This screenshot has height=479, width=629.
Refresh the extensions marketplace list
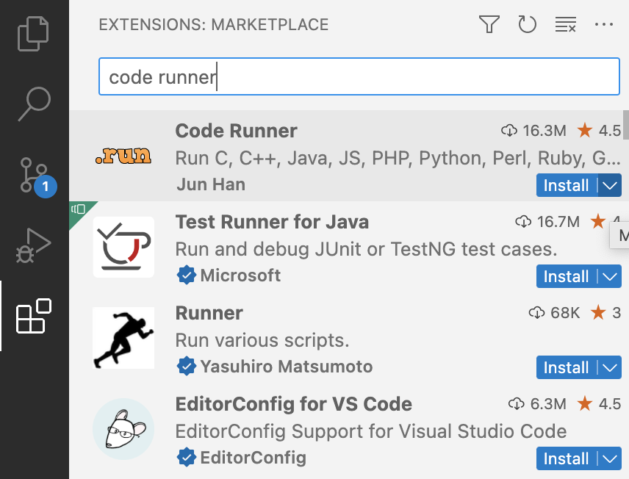527,25
